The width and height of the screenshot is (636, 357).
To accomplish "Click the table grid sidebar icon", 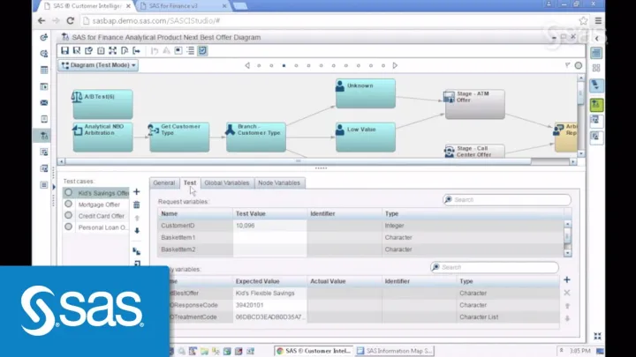I will 44,70.
